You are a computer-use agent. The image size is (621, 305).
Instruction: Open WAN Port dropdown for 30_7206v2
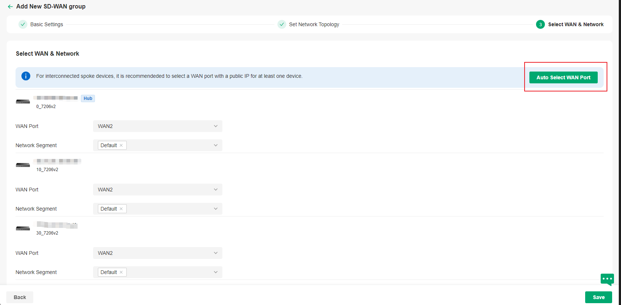157,253
